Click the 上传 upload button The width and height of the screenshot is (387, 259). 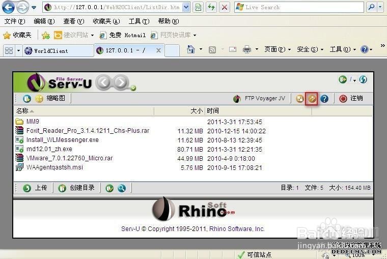click(35, 188)
